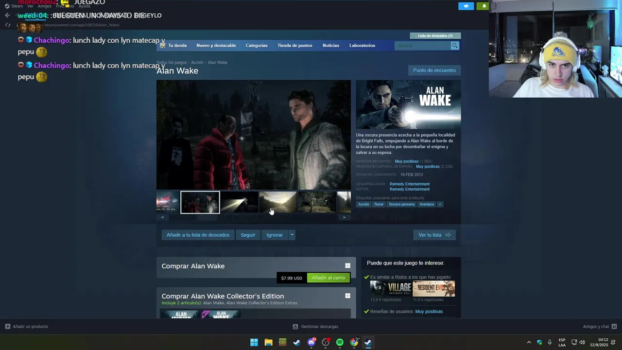
Task: Click the Ignorar button
Action: 275,235
